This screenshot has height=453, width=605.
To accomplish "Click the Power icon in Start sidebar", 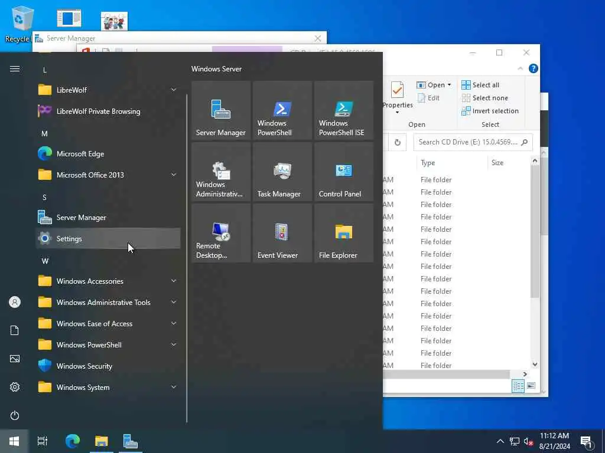I will (x=15, y=415).
